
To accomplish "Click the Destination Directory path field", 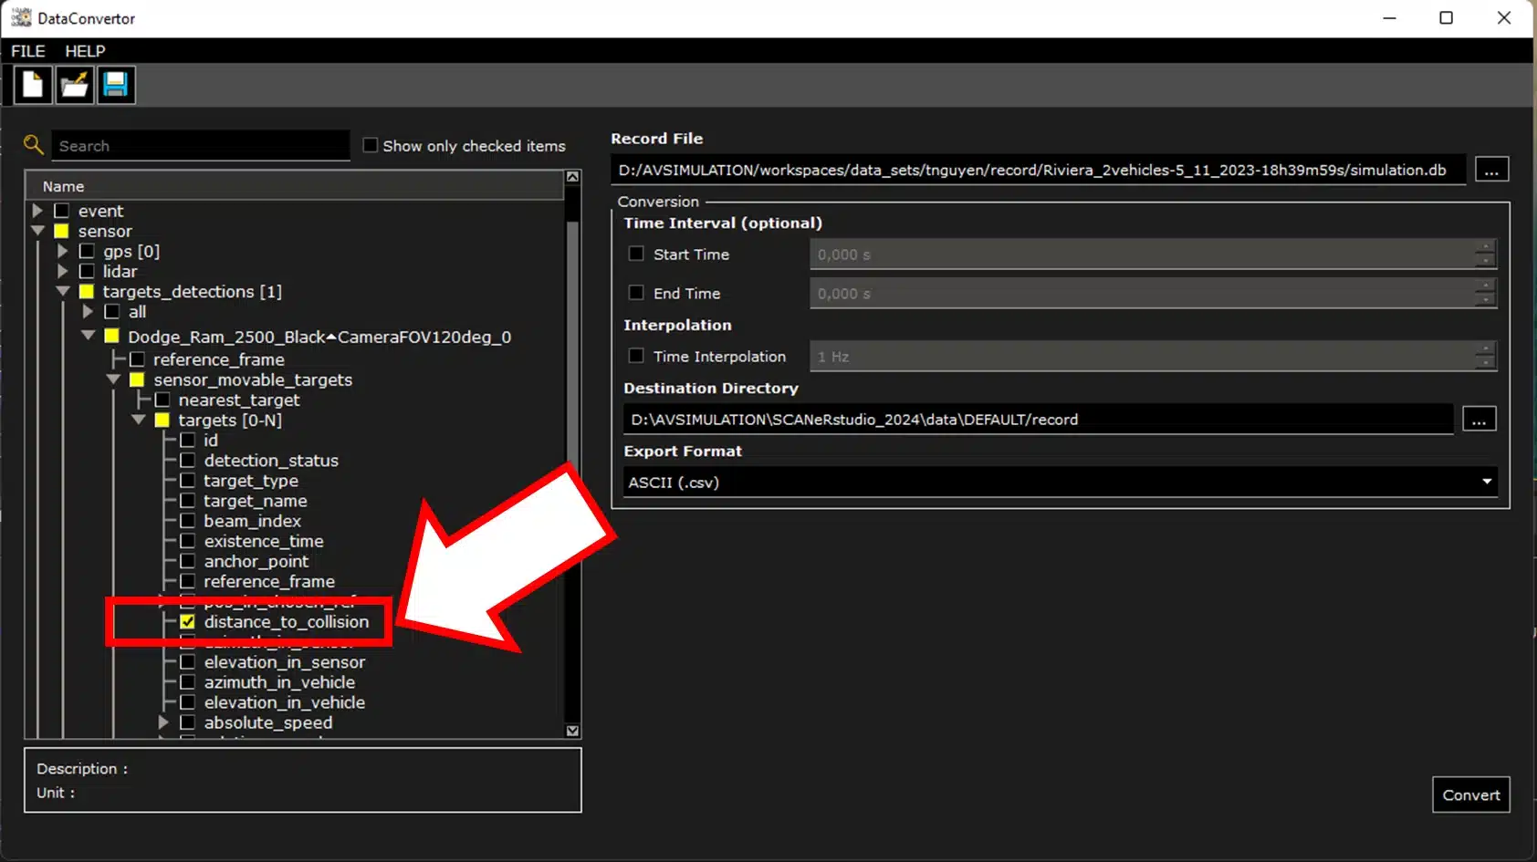I will coord(1039,420).
